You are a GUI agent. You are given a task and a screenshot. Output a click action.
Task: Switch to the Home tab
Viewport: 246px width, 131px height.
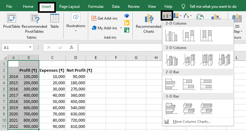[x=28, y=7]
